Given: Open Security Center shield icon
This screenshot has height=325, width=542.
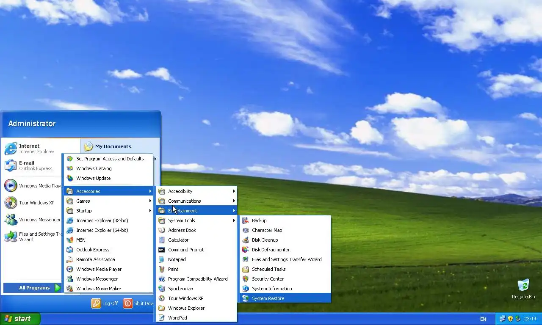Looking at the screenshot, I should click(x=246, y=279).
